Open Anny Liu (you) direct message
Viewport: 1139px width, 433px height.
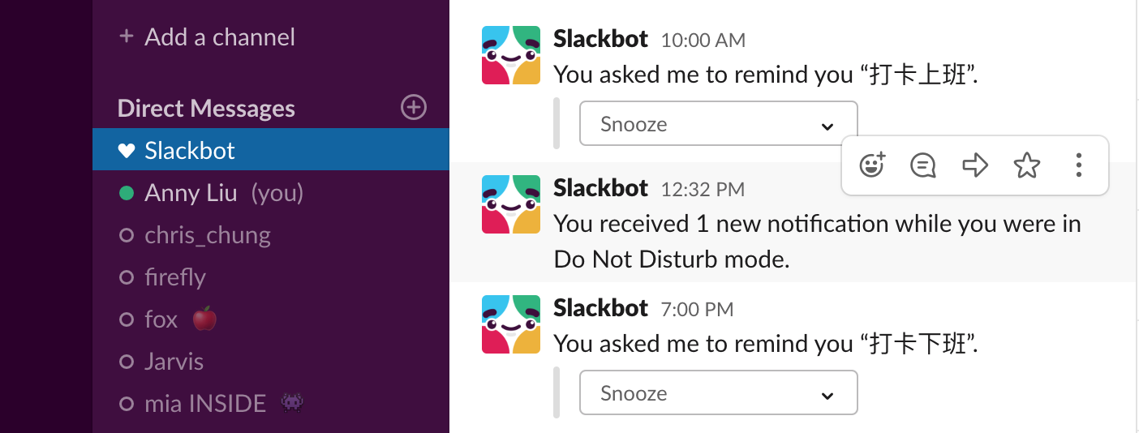271,193
